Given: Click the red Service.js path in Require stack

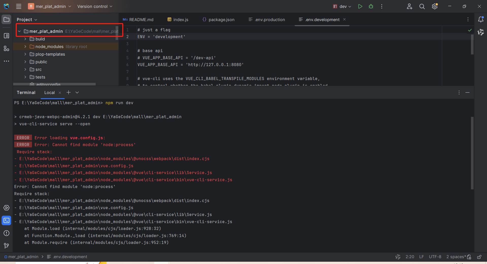Looking at the screenshot, I should pos(116,173).
